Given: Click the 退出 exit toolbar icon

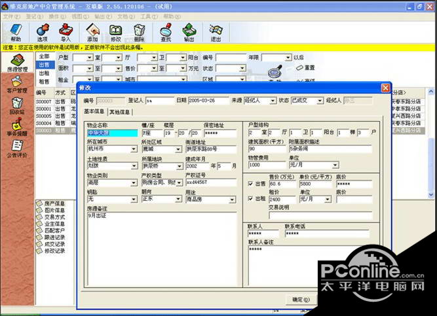Looking at the screenshot, I should [x=216, y=33].
